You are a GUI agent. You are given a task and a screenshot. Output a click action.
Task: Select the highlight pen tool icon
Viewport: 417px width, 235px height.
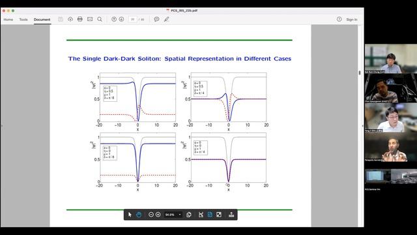point(167,19)
